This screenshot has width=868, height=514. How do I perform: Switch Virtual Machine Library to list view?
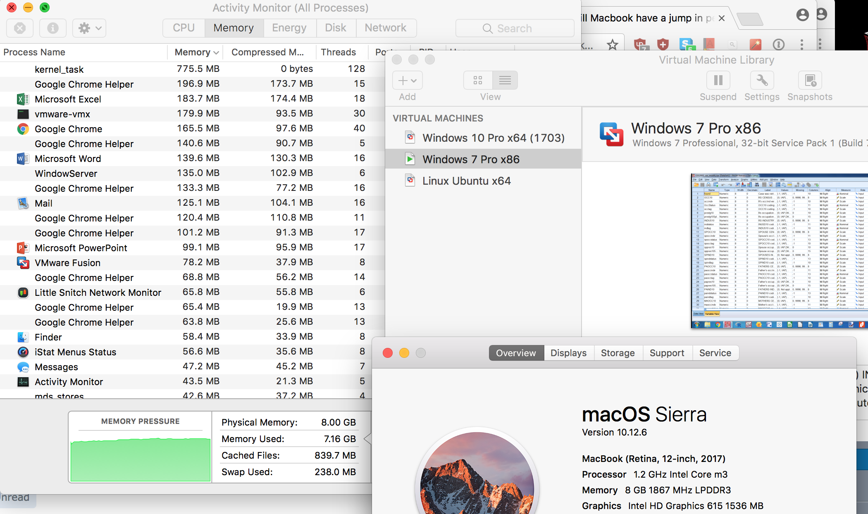click(505, 80)
